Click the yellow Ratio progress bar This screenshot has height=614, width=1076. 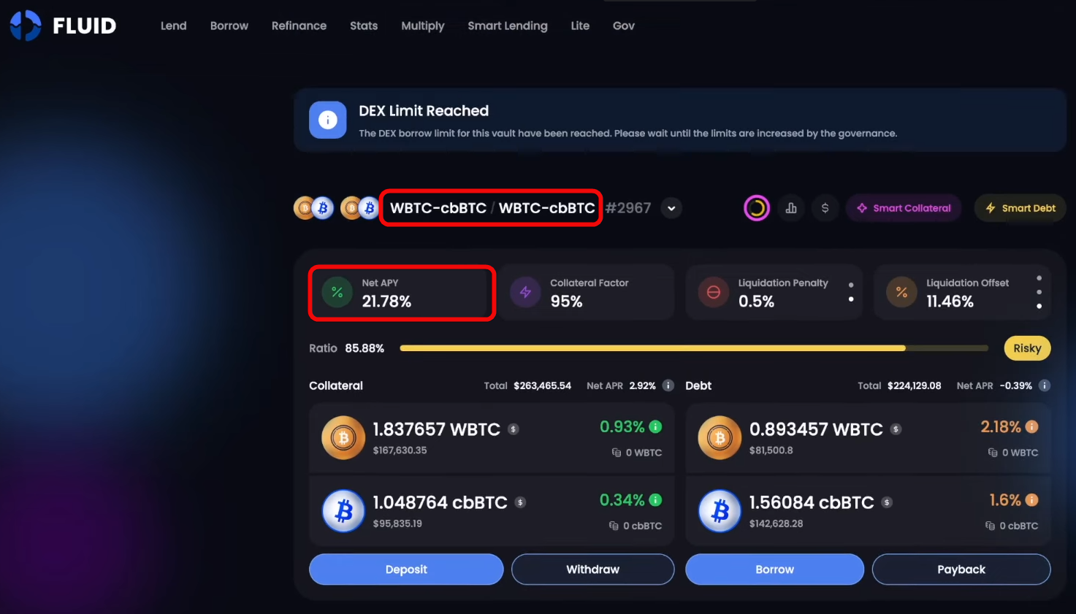(694, 348)
